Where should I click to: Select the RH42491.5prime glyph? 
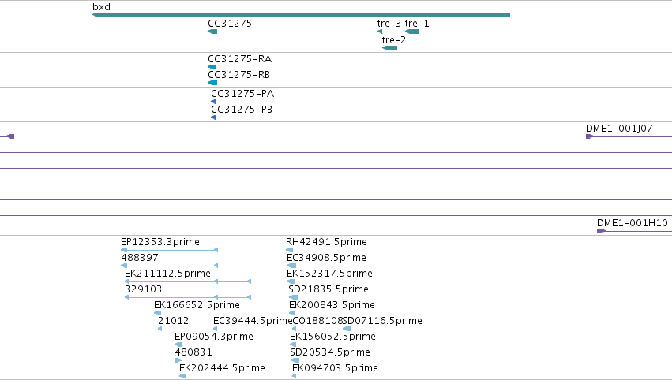pos(290,250)
